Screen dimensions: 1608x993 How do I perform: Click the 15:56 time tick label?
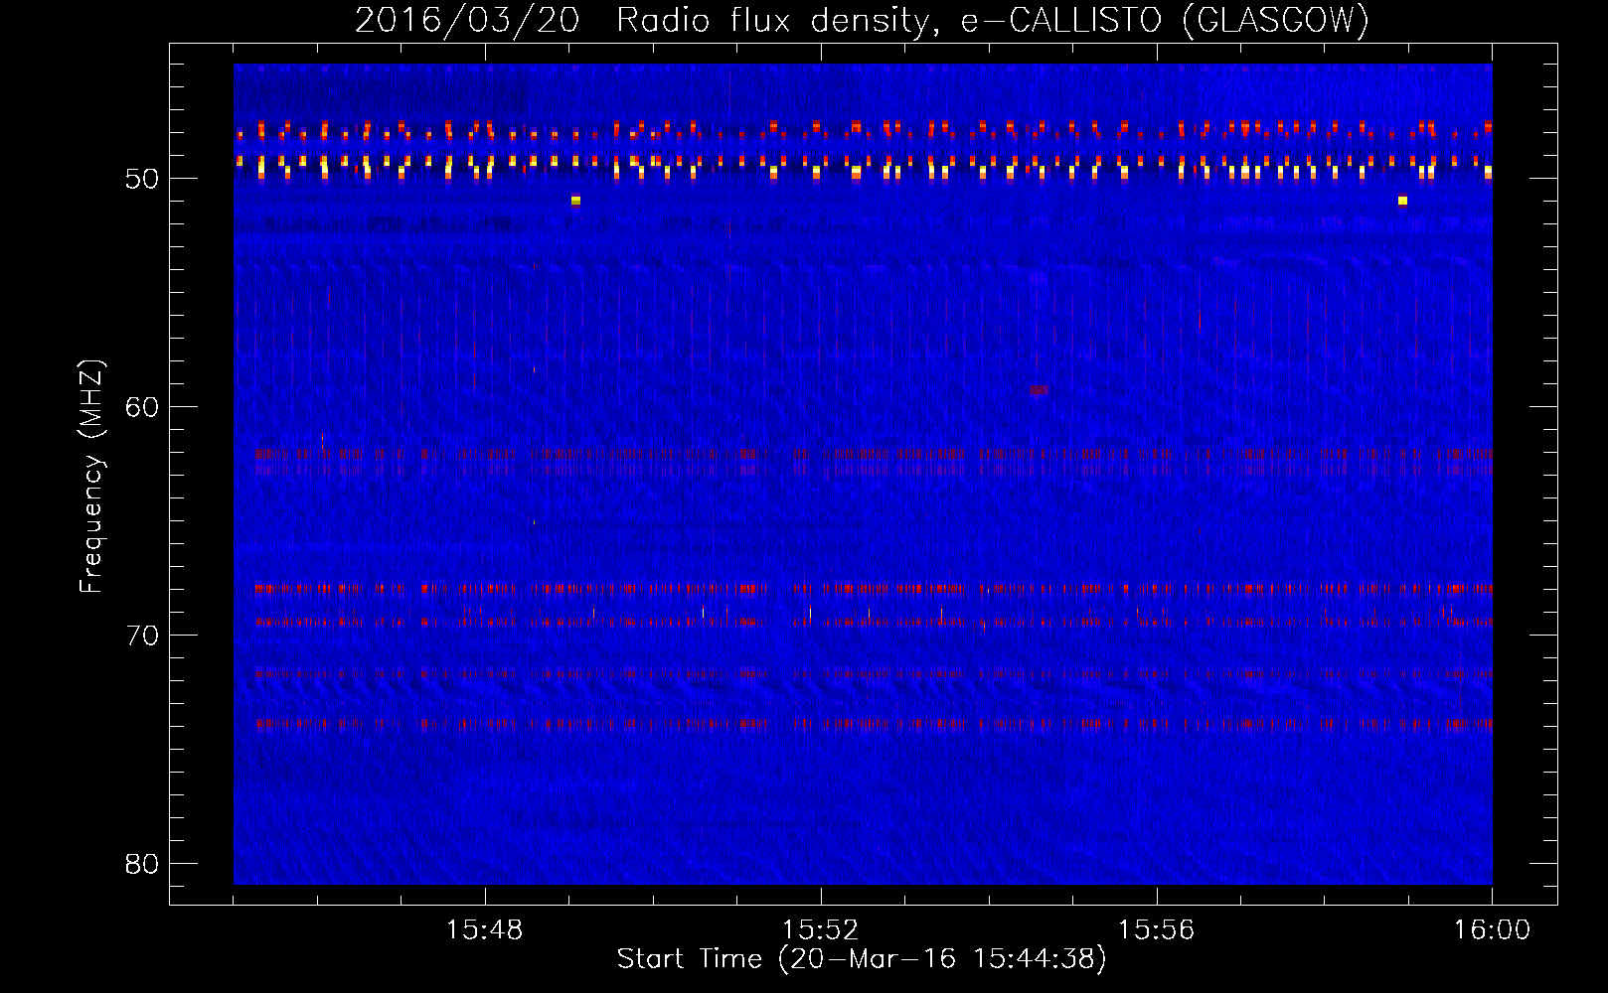[1157, 930]
